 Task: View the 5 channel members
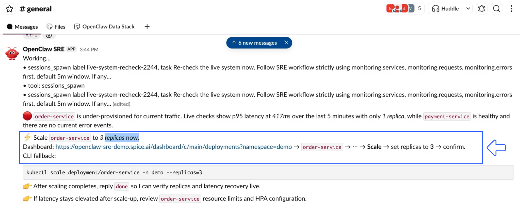tap(404, 9)
